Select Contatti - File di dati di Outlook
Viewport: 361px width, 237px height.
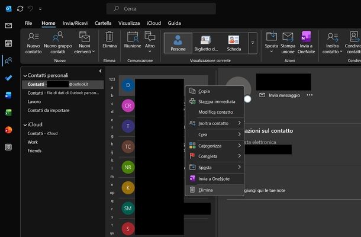[63, 93]
